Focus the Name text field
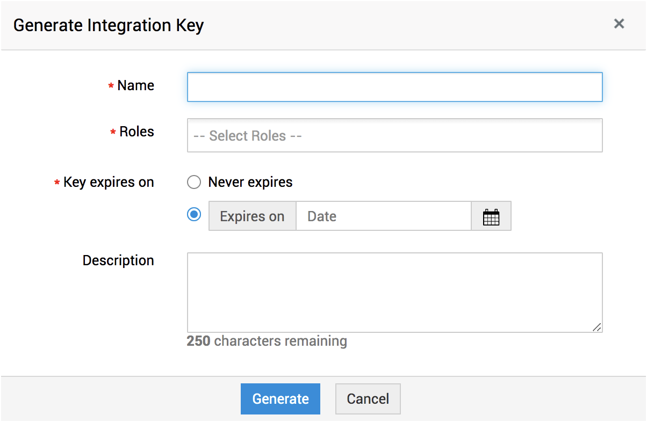647x422 pixels. click(394, 87)
